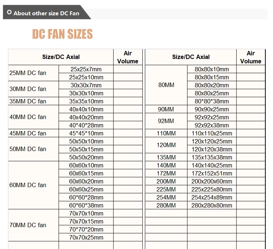Select the 25x25x7mm size cell
Image resolution: width=273 pixels, height=249 pixels.
pyautogui.click(x=86, y=69)
